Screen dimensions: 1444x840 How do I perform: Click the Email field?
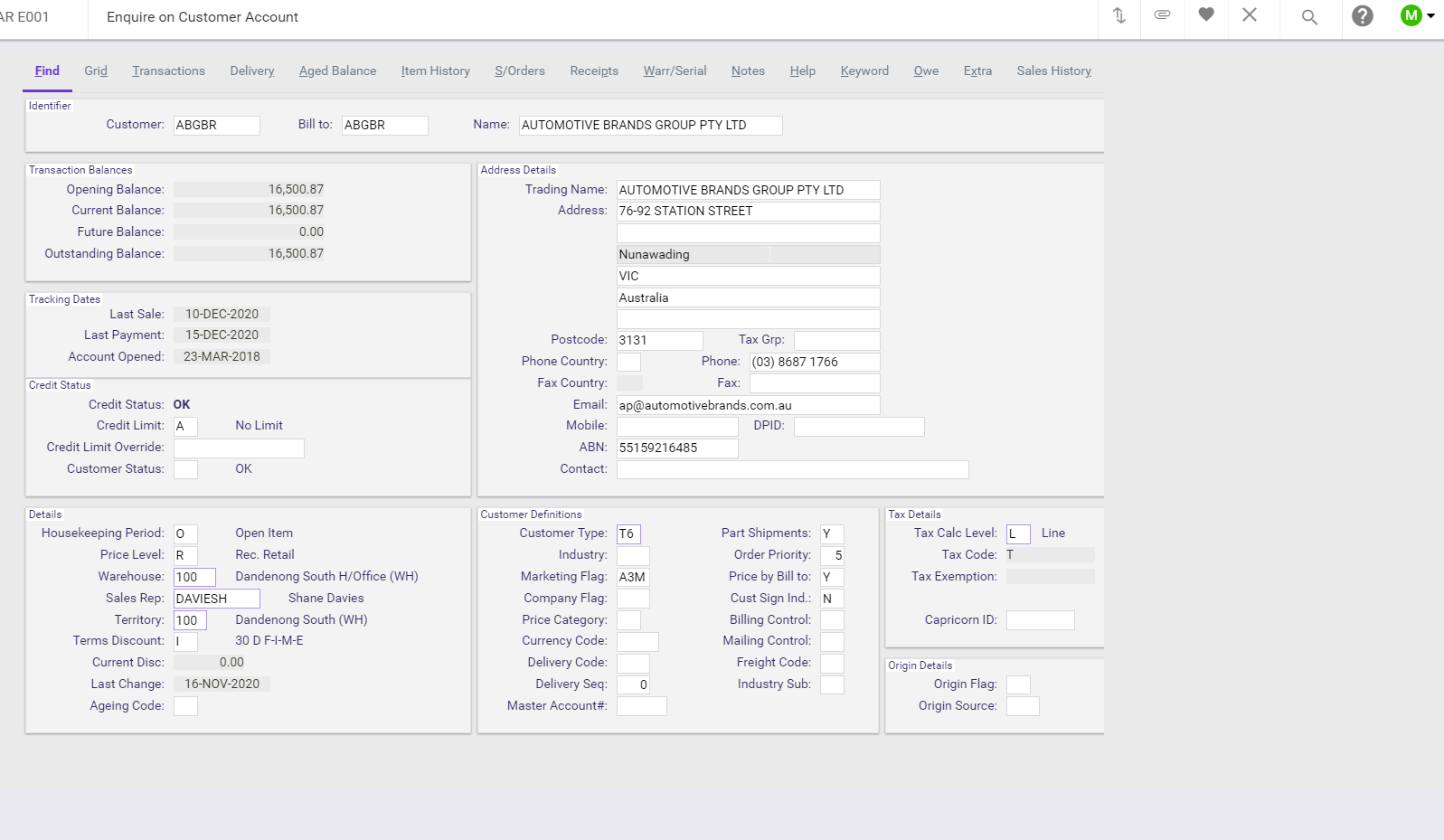click(749, 405)
